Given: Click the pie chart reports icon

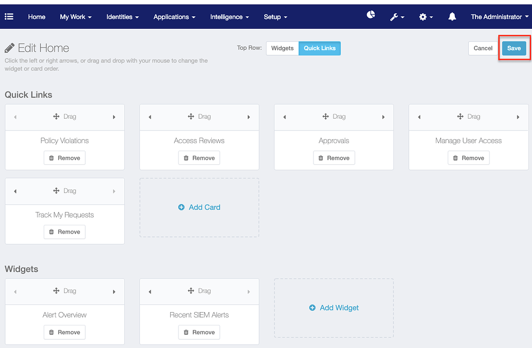Looking at the screenshot, I should (371, 15).
